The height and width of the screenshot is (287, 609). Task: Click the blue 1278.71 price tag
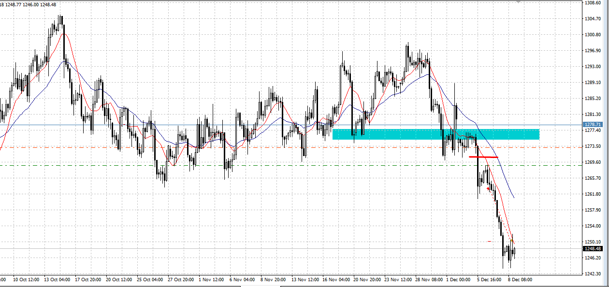click(x=593, y=125)
